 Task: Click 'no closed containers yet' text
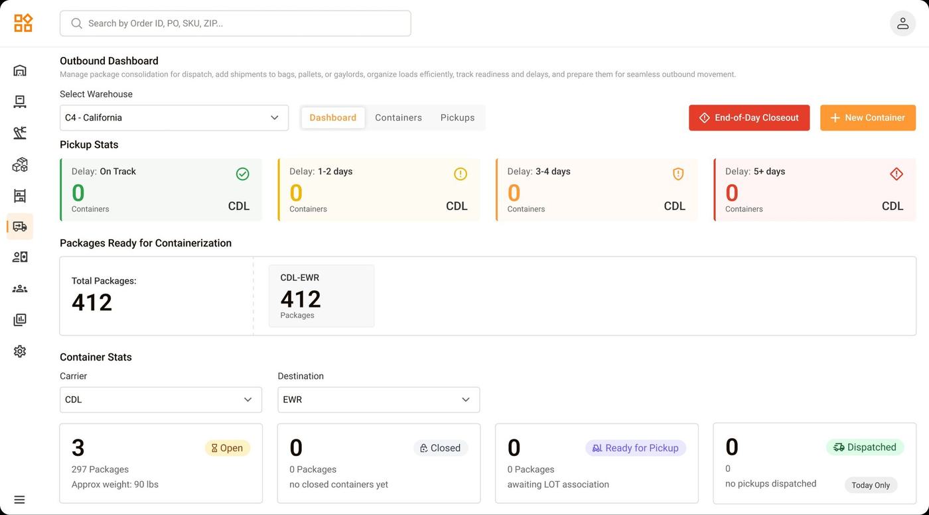338,485
